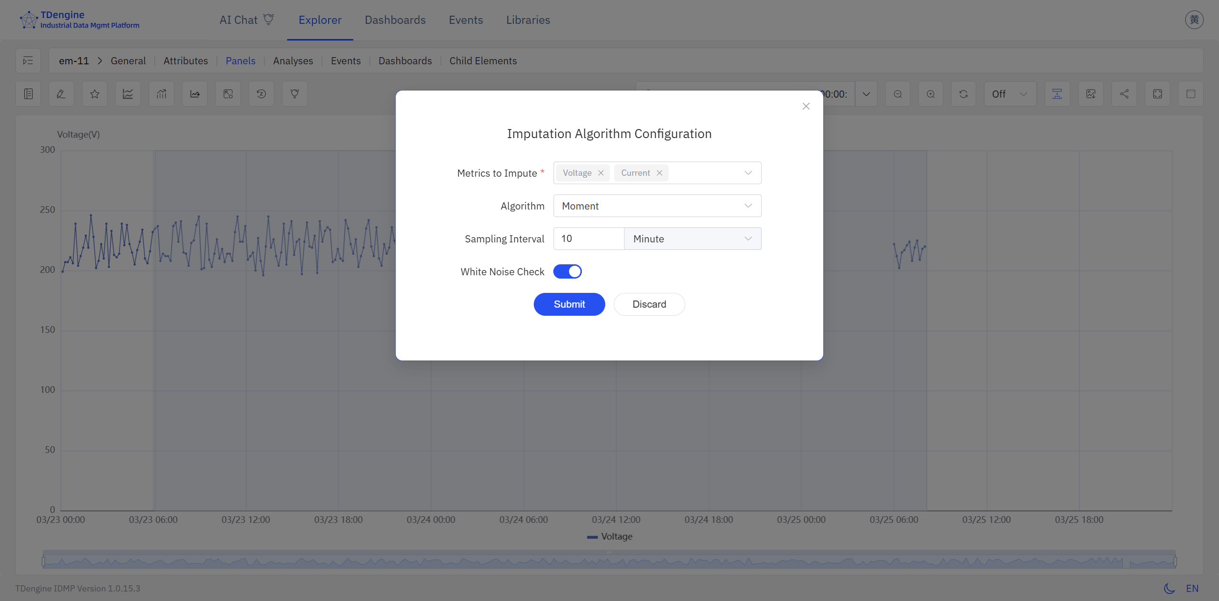Select the favorite star icon in the toolbar
This screenshot has height=601, width=1219.
pos(94,94)
